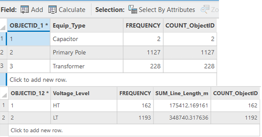Click the OBJECTID_12 cell of HT row
This screenshot has height=137, width=262.
(30, 105)
